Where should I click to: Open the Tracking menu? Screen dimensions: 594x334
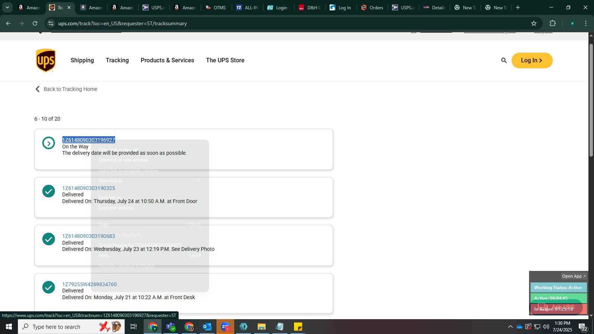(x=117, y=60)
